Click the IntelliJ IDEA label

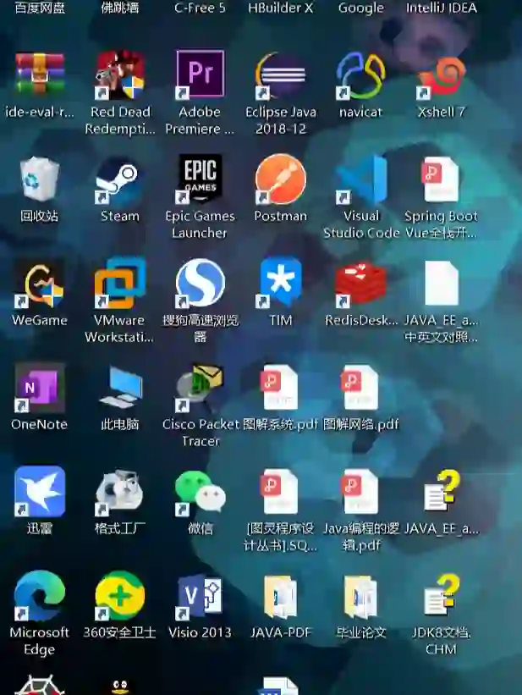tap(442, 8)
